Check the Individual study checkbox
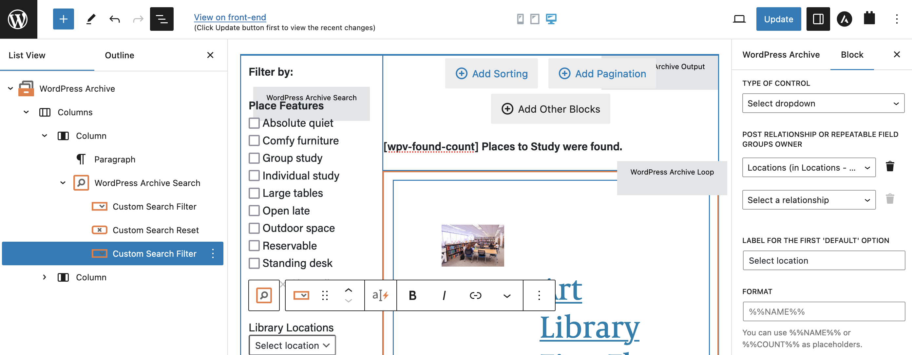 click(x=254, y=176)
